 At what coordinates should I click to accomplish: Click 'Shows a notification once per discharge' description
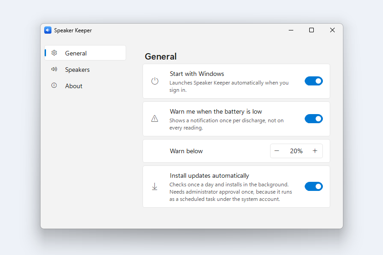click(x=226, y=124)
